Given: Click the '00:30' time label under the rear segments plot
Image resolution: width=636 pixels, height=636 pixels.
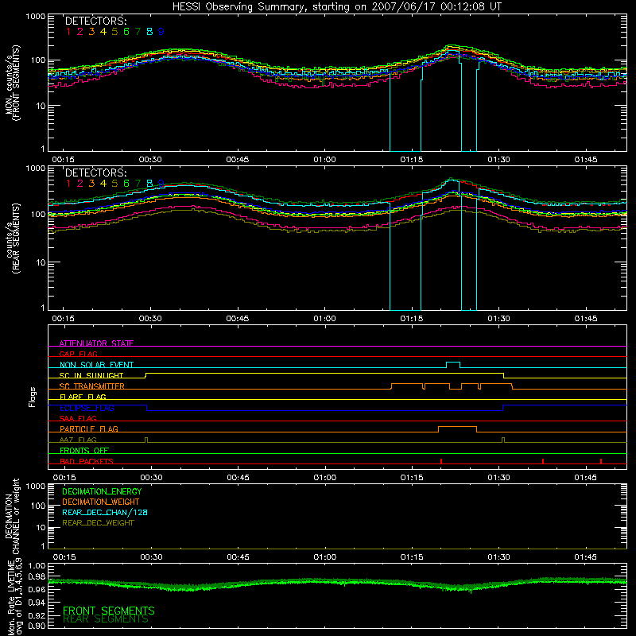Looking at the screenshot, I should (x=150, y=319).
